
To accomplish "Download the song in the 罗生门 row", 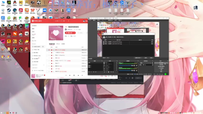I will pyautogui.click(x=54, y=55).
